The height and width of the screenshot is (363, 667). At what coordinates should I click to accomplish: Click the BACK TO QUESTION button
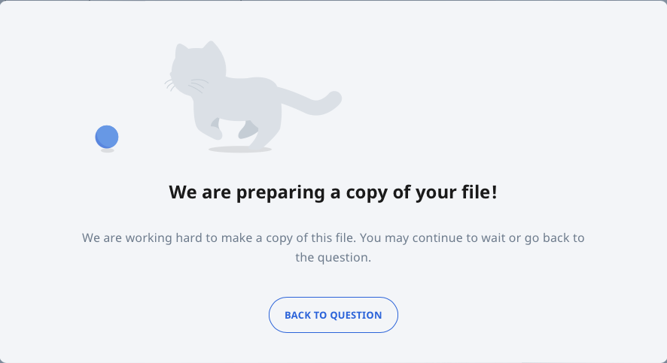point(333,315)
